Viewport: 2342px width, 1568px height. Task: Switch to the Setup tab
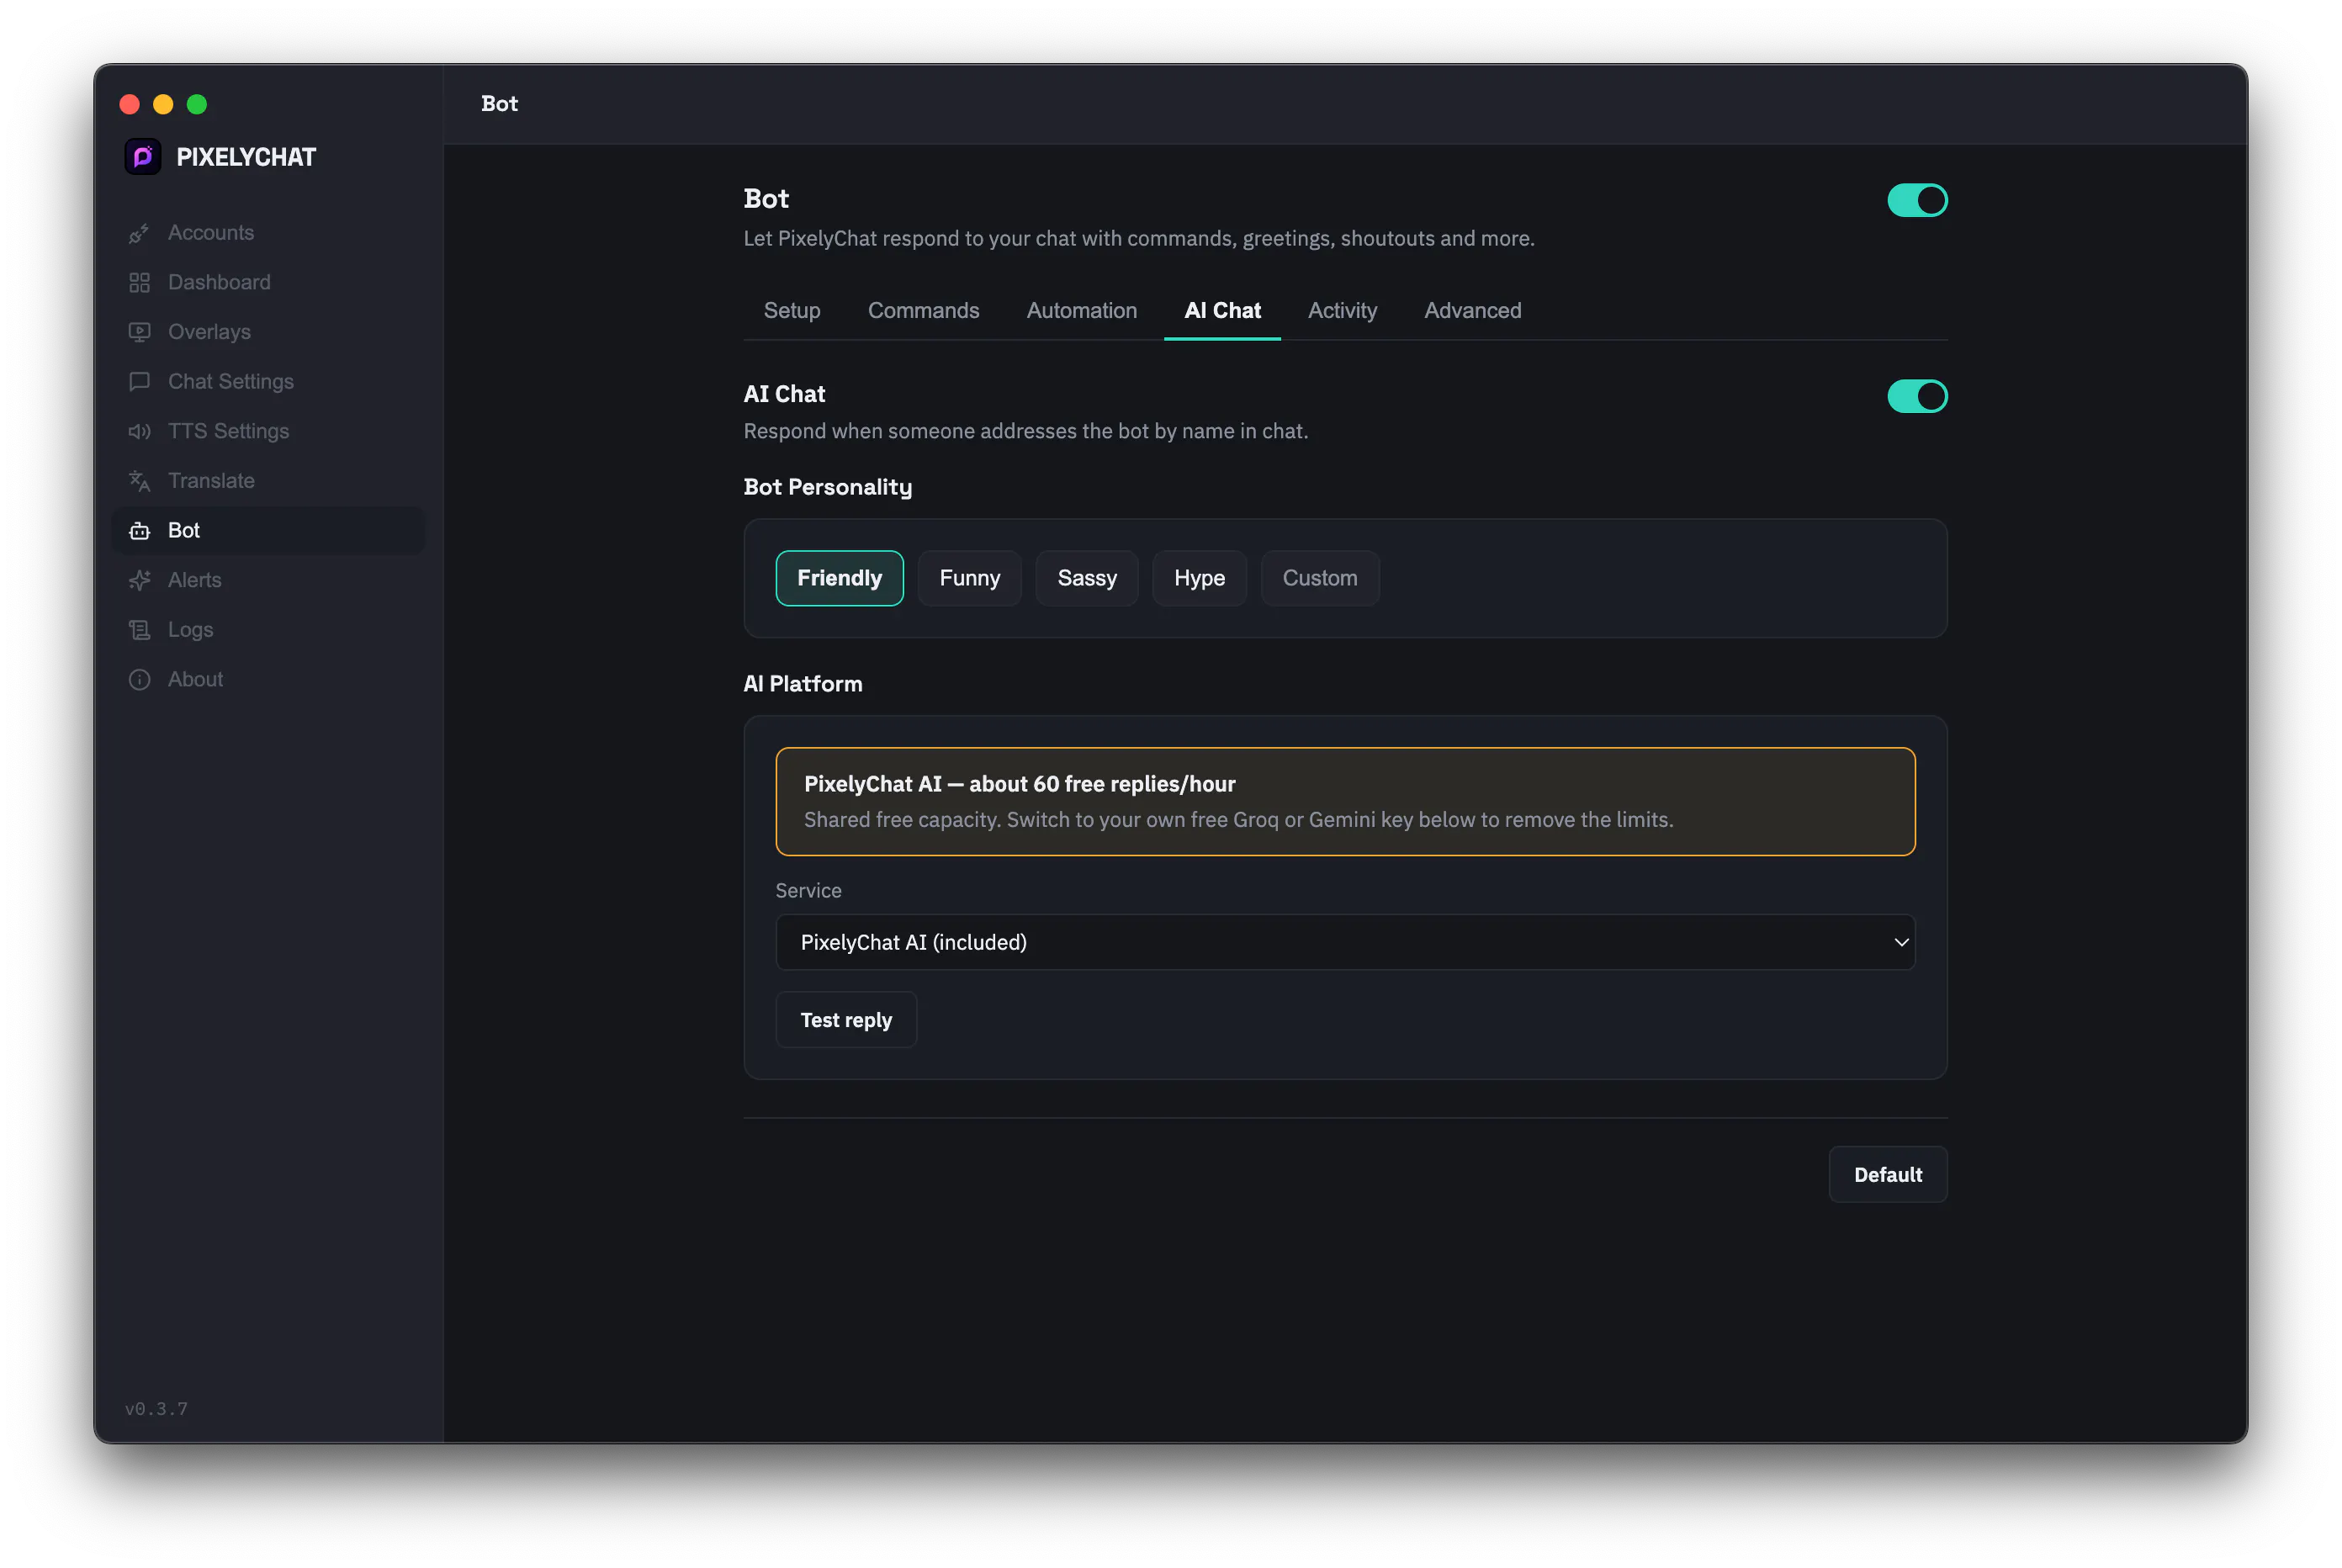(792, 311)
